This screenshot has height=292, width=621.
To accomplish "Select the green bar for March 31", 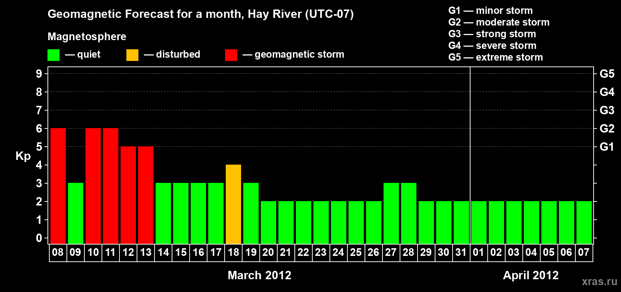I will point(461,223).
